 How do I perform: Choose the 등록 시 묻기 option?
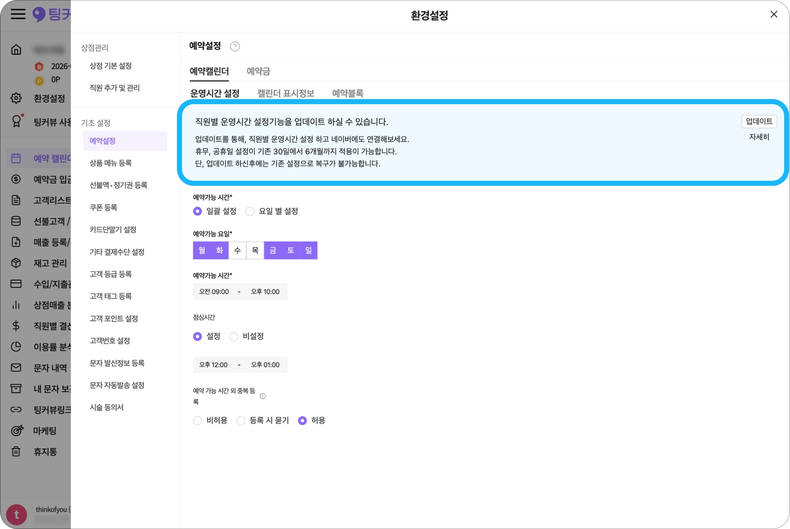[241, 421]
